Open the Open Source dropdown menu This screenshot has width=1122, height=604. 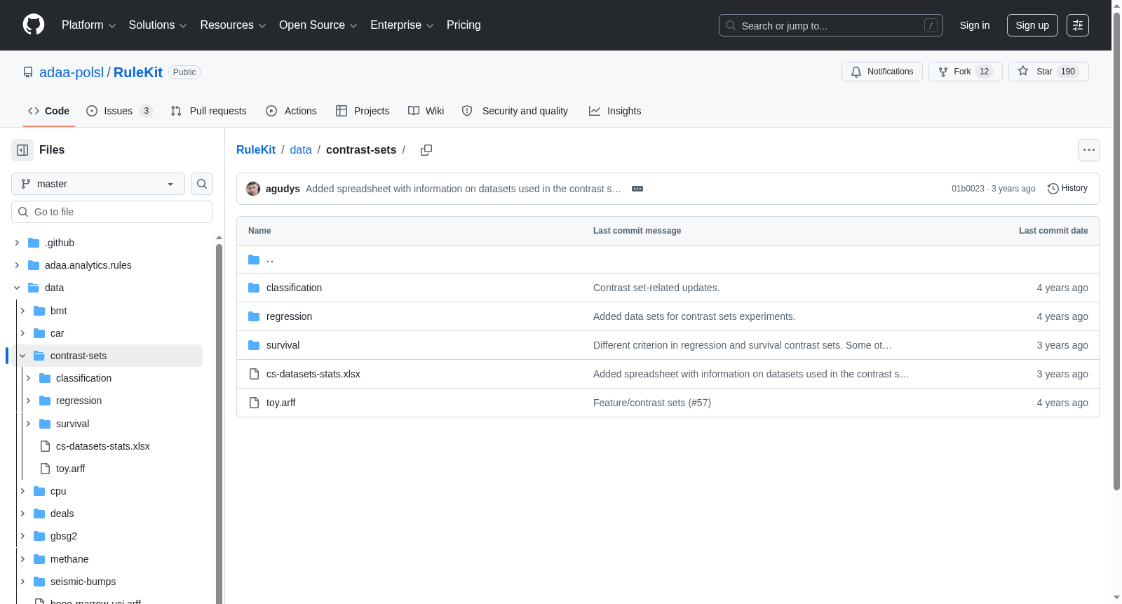318,25
